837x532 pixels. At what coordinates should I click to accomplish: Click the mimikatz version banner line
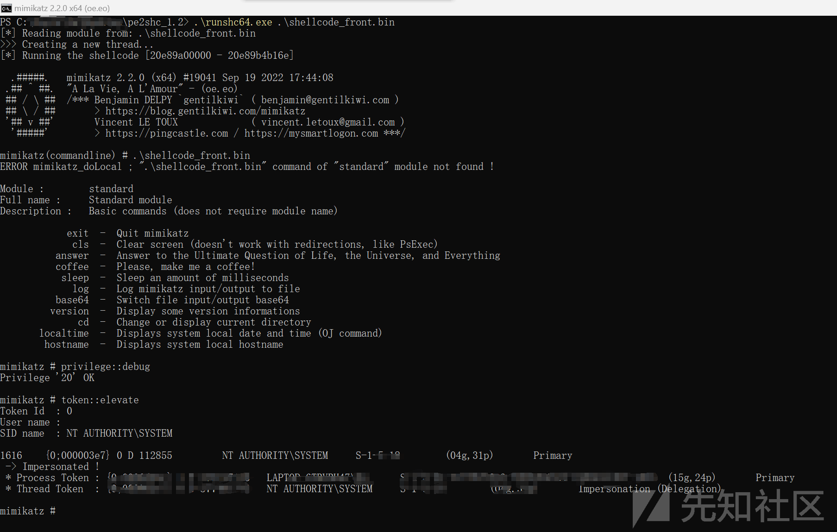coord(200,78)
